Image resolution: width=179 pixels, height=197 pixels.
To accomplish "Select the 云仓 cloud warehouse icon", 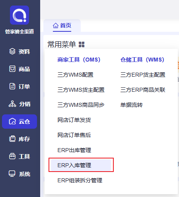I will [x=12, y=122].
